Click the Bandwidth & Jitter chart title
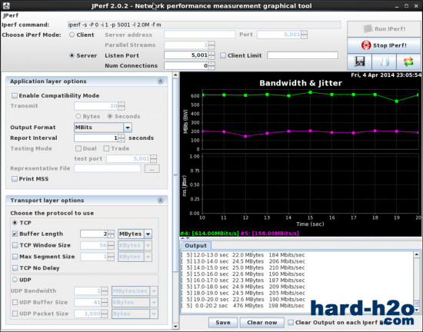The width and height of the screenshot is (423, 332). click(x=301, y=83)
